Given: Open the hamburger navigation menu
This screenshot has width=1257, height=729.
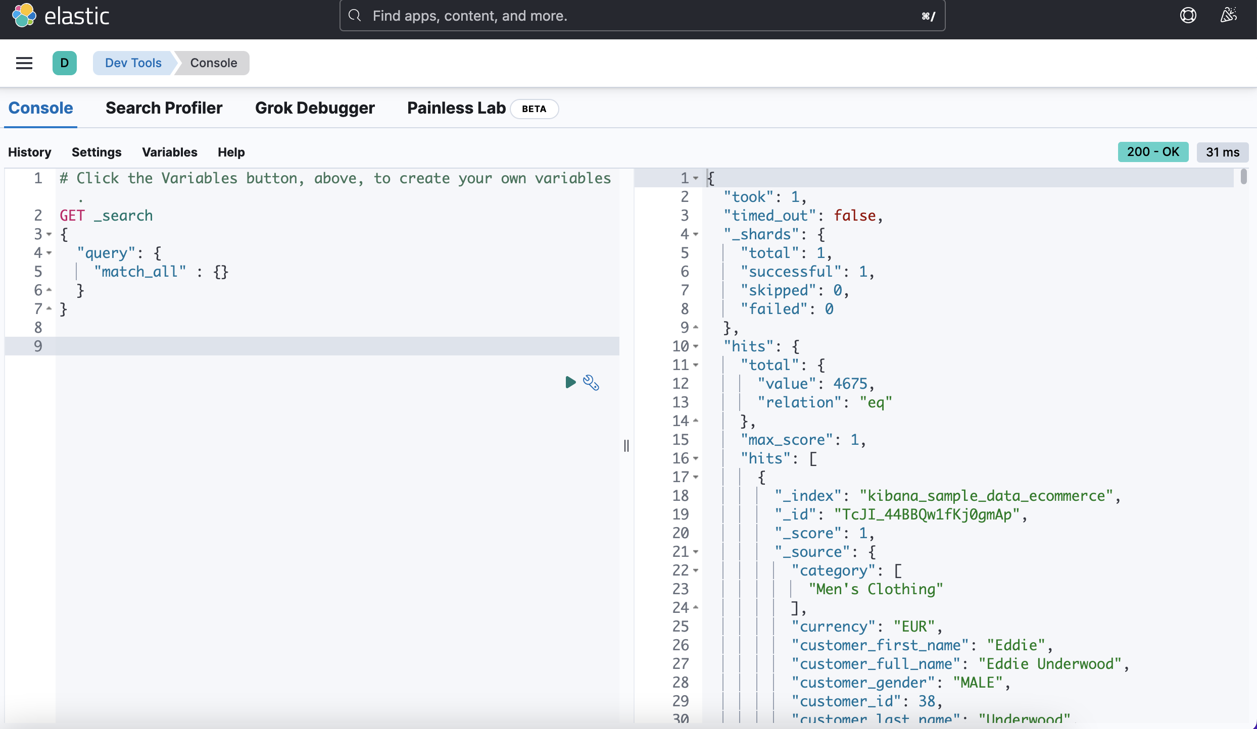Looking at the screenshot, I should tap(24, 63).
